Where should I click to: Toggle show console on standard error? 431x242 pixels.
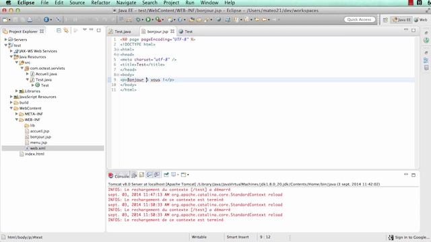click(157, 175)
